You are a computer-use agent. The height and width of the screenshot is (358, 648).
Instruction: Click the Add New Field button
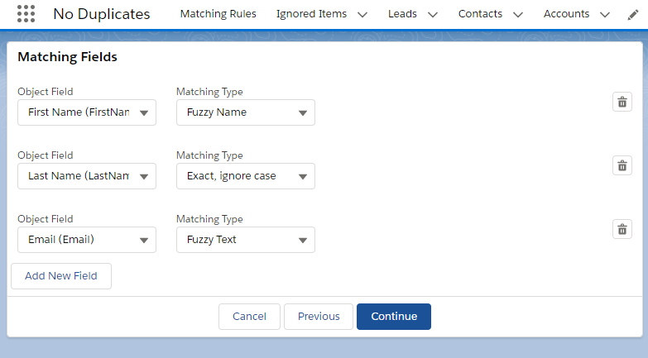[x=61, y=276]
